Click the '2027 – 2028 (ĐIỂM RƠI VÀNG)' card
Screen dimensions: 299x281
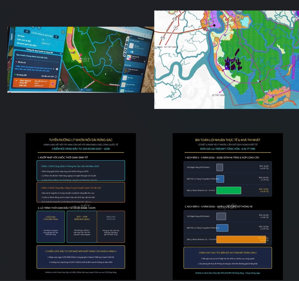82,227
